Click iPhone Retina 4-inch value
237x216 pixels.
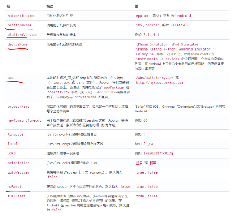(155, 49)
